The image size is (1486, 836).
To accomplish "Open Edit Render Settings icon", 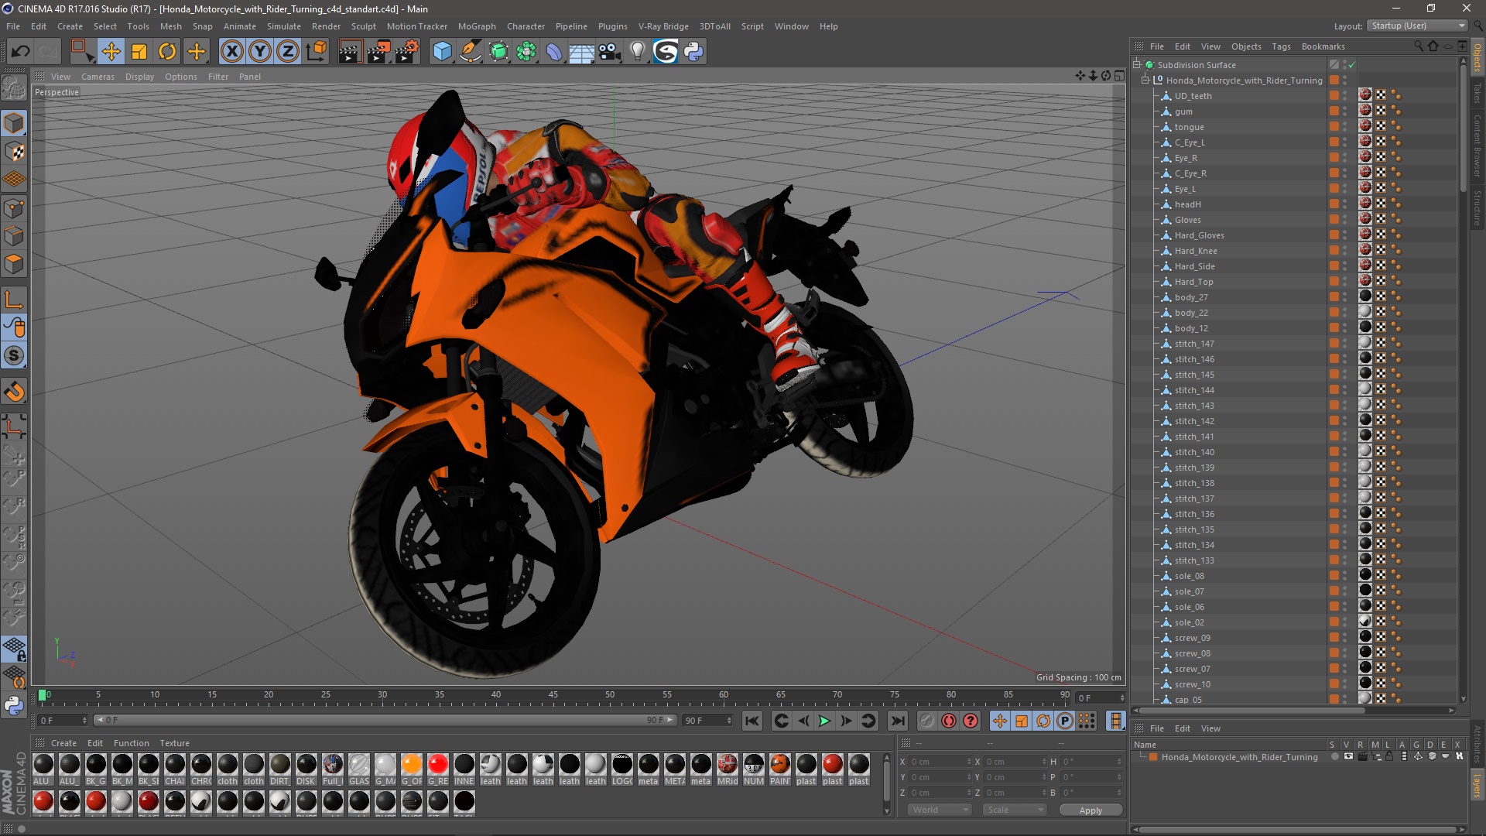I will [407, 52].
